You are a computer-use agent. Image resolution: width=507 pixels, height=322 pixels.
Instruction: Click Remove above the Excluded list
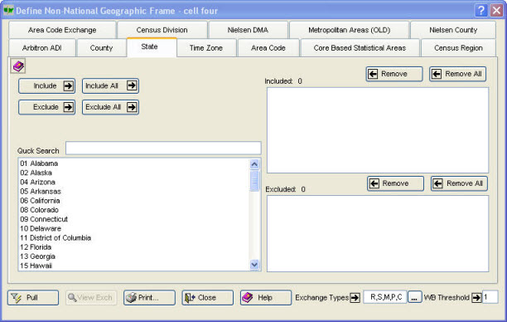coord(395,183)
